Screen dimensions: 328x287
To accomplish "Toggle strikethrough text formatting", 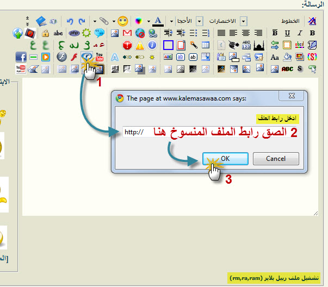I will point(58,33).
